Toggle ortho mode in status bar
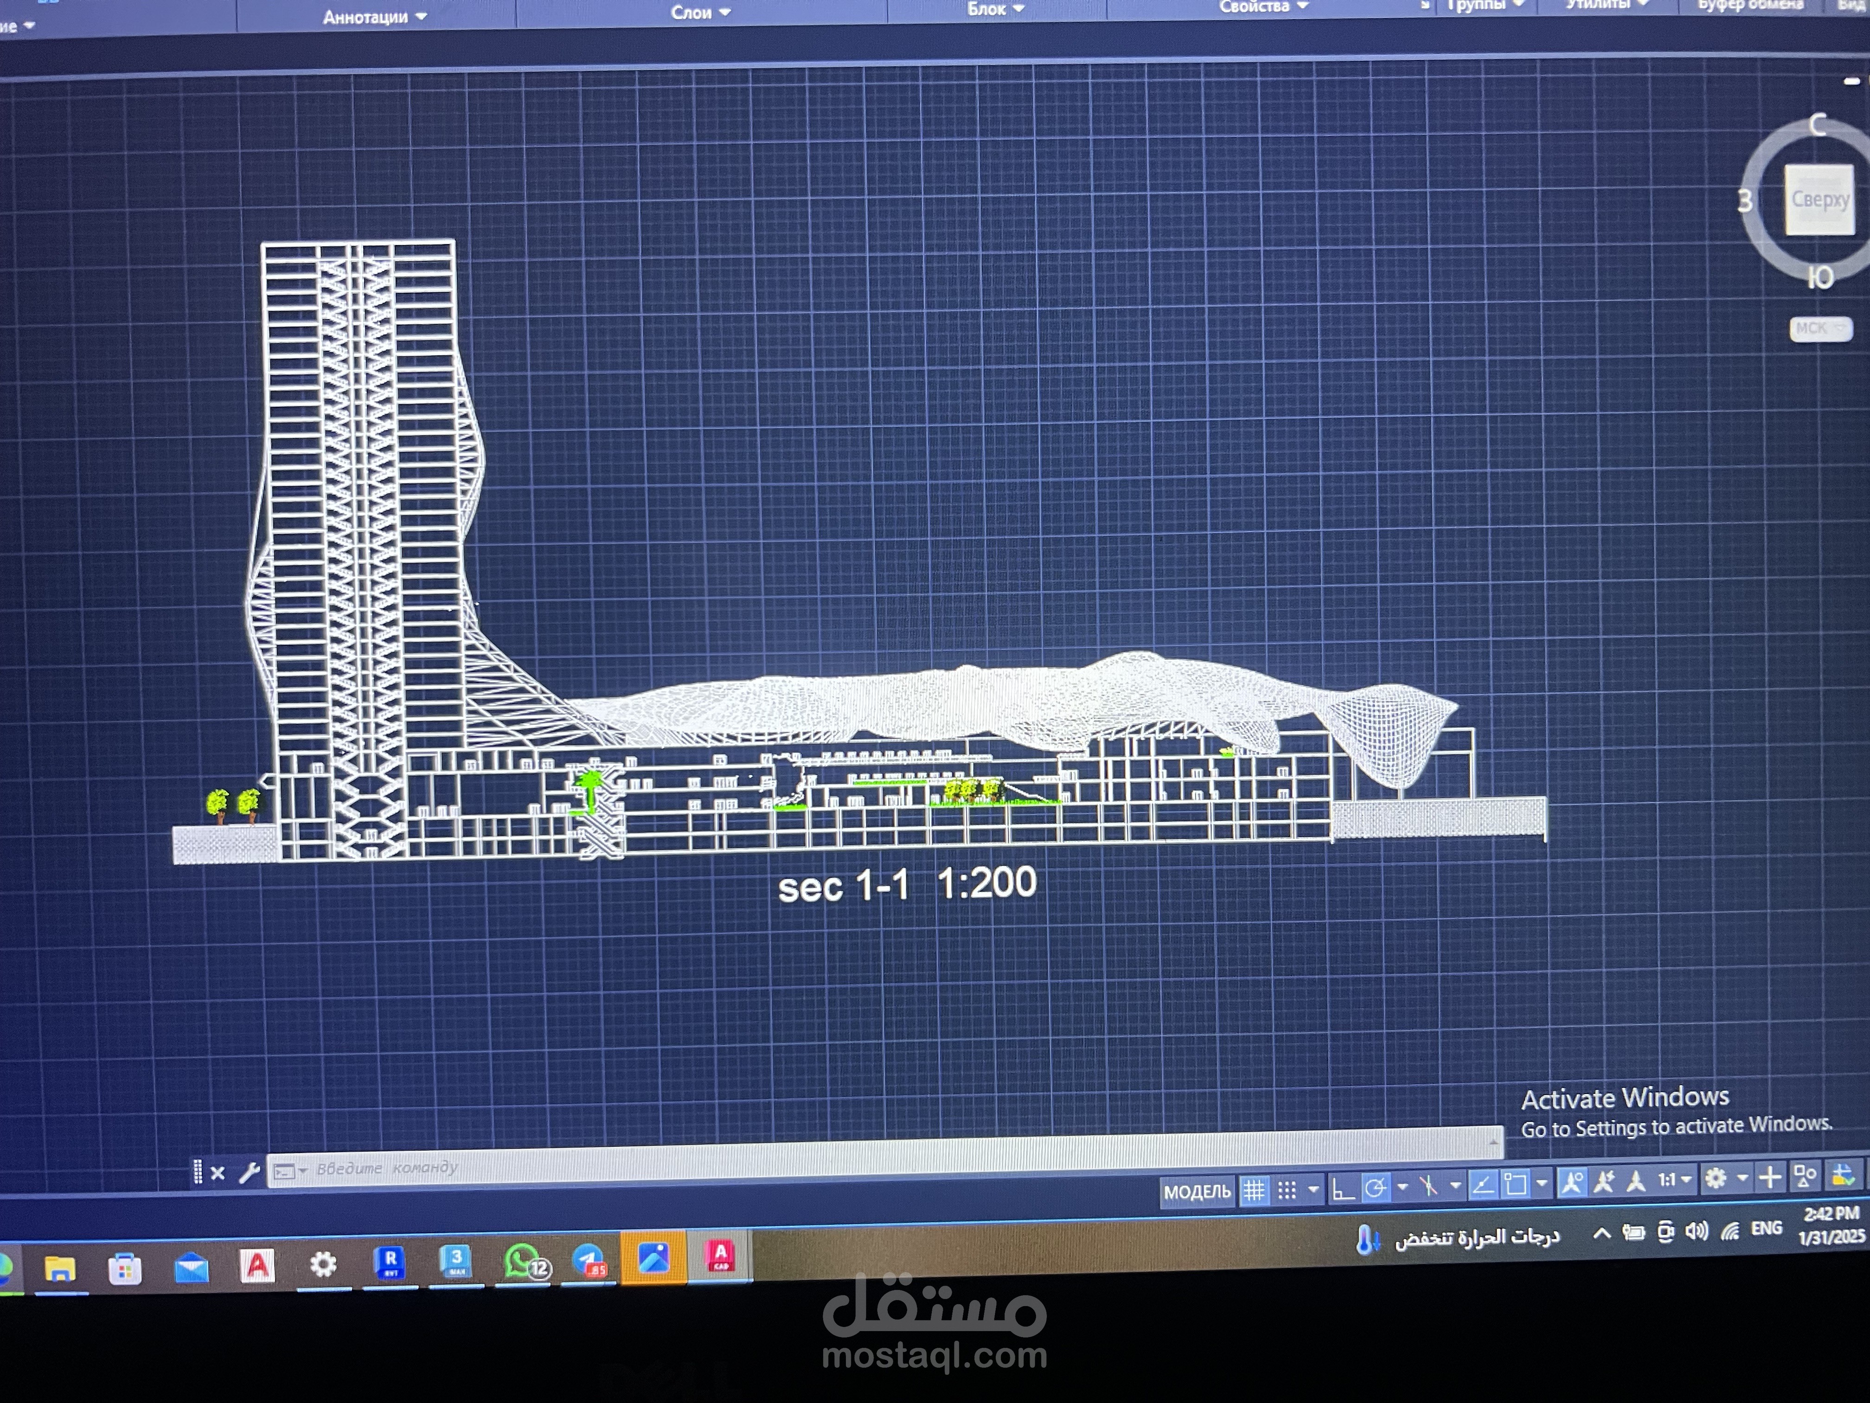1870x1403 pixels. pos(1343,1190)
